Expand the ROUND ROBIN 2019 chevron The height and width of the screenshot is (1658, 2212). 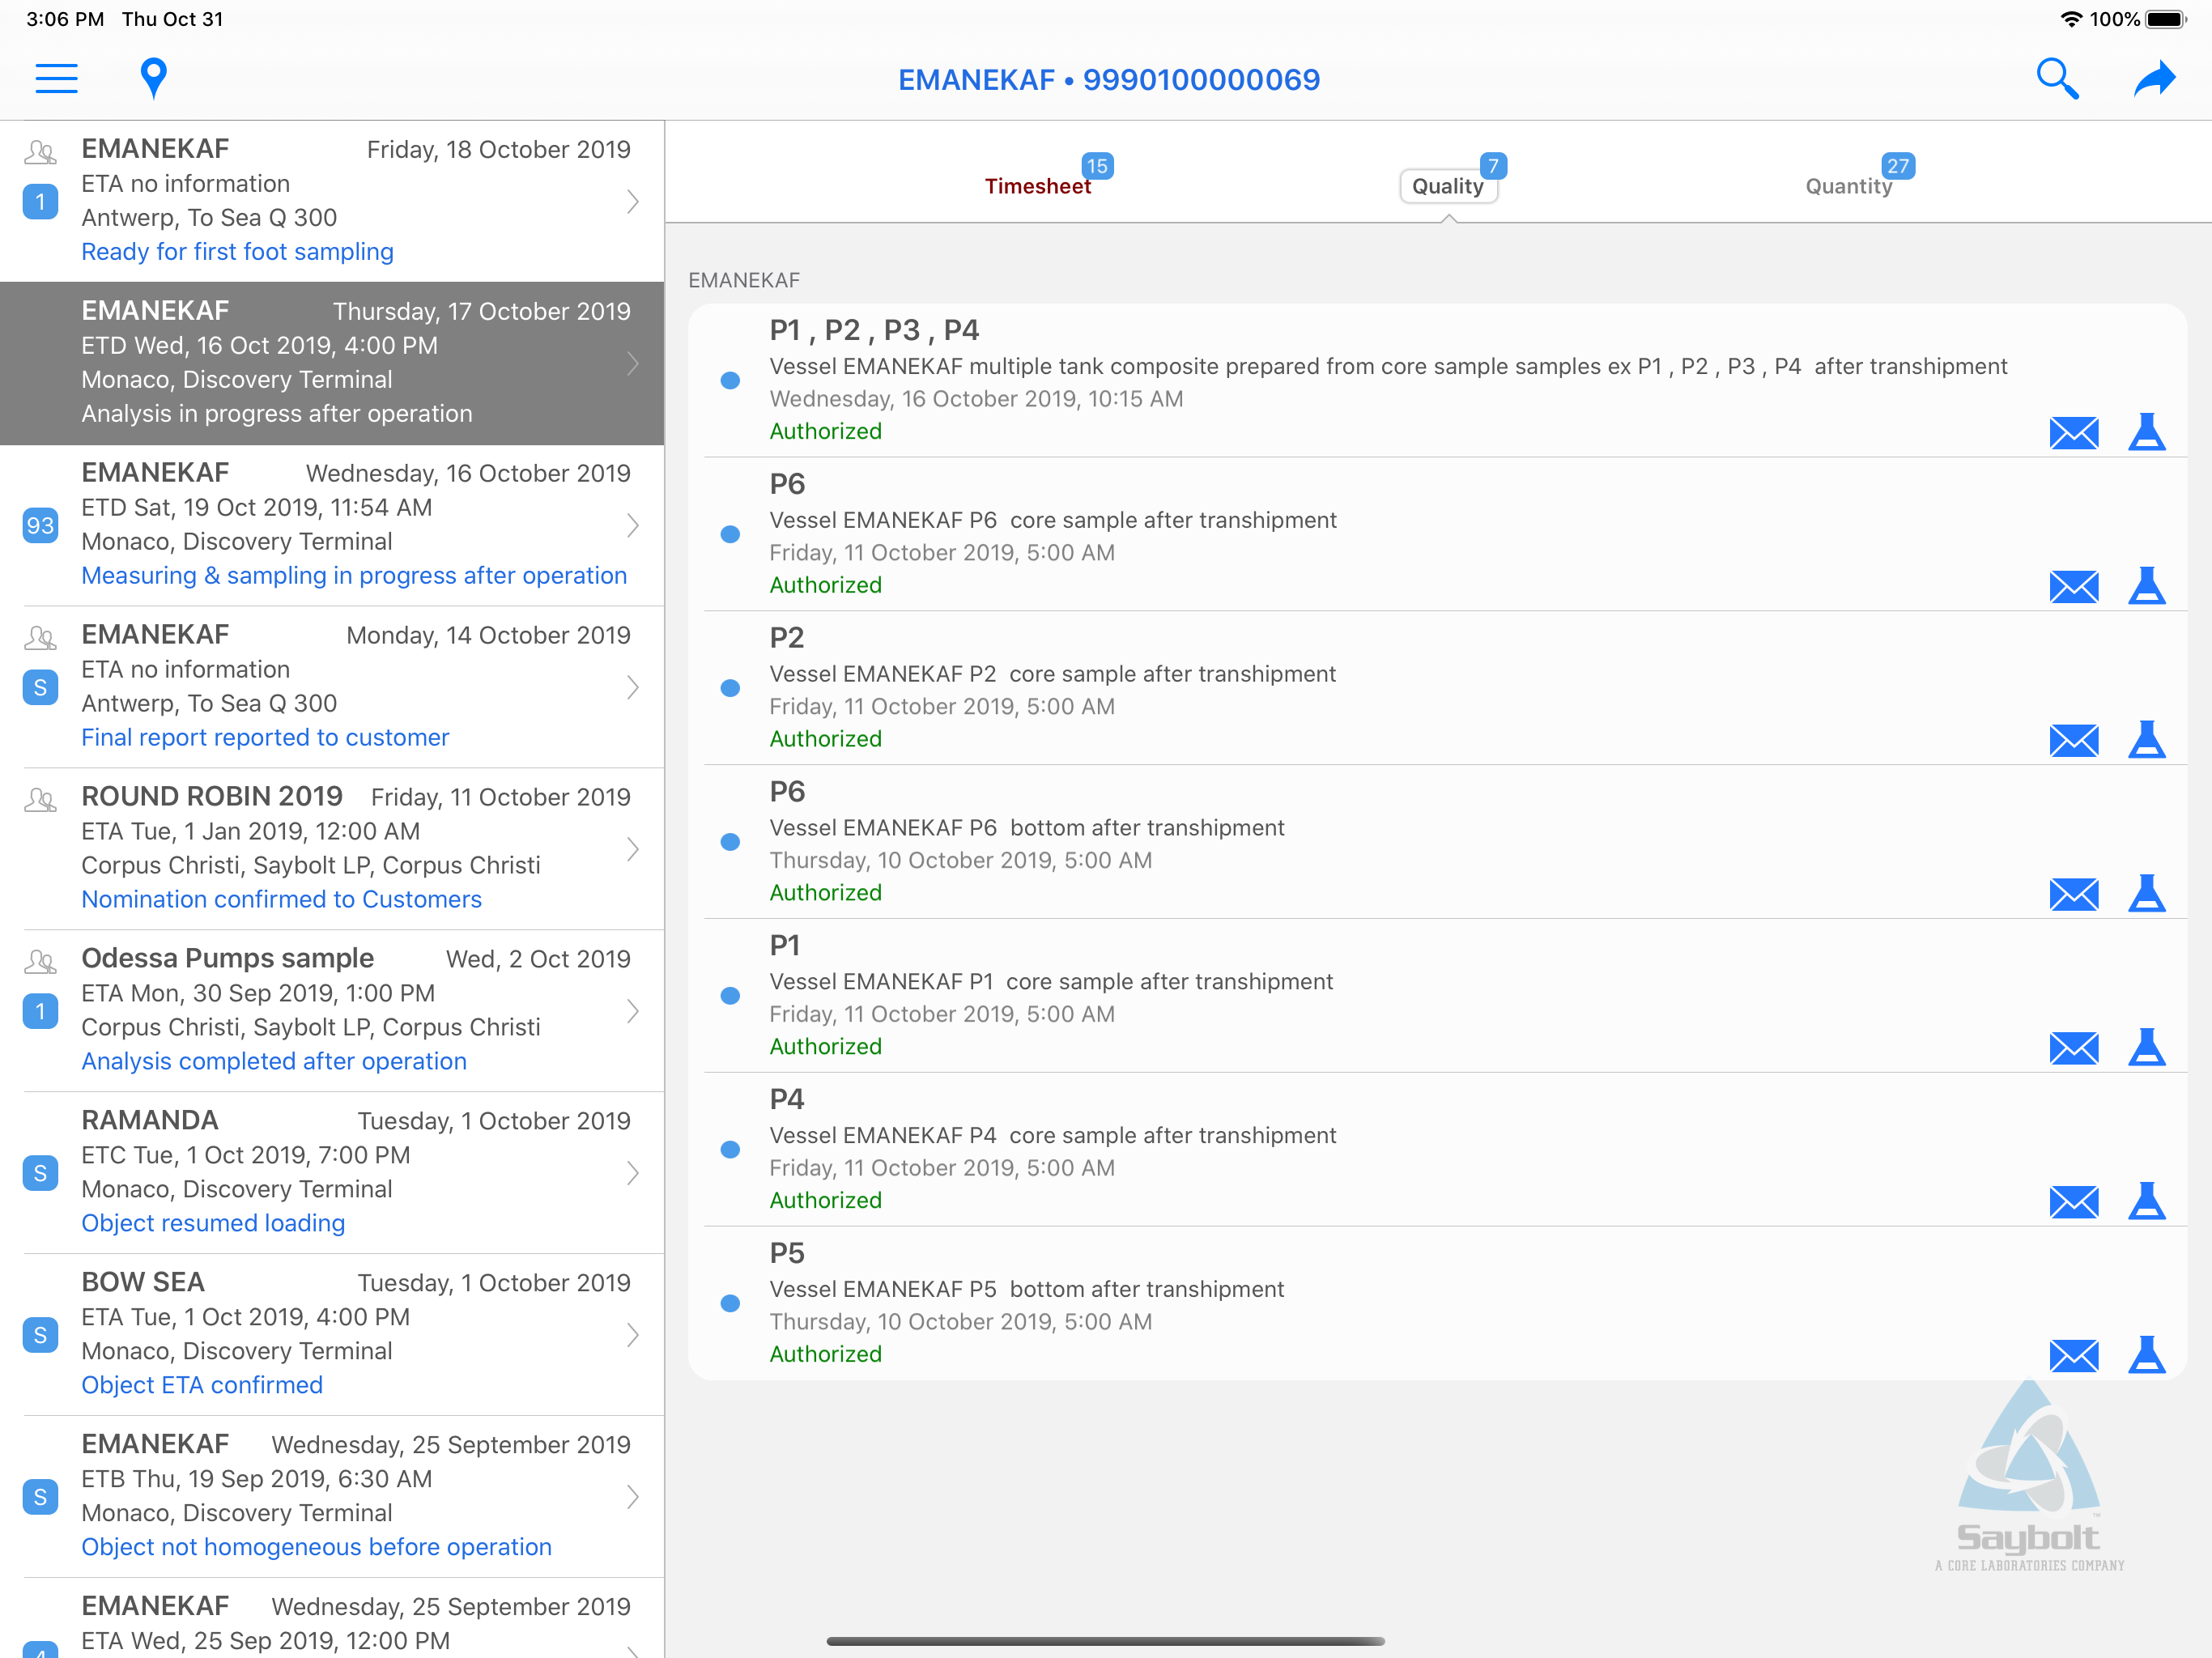pos(633,850)
